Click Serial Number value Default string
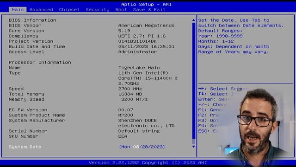This screenshot has width=296, height=167. 139,131
